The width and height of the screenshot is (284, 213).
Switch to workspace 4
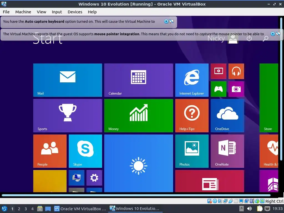(32, 209)
